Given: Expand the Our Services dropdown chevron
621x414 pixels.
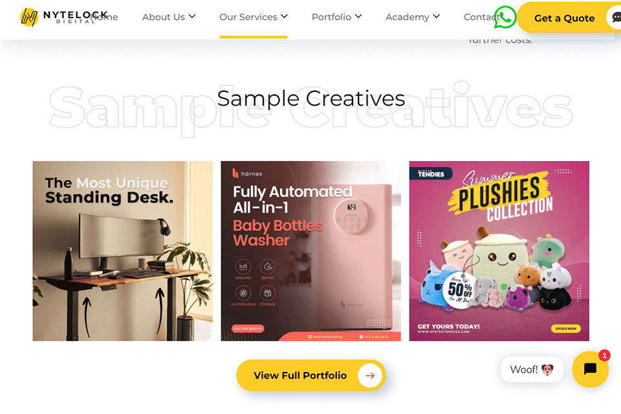Looking at the screenshot, I should [285, 16].
